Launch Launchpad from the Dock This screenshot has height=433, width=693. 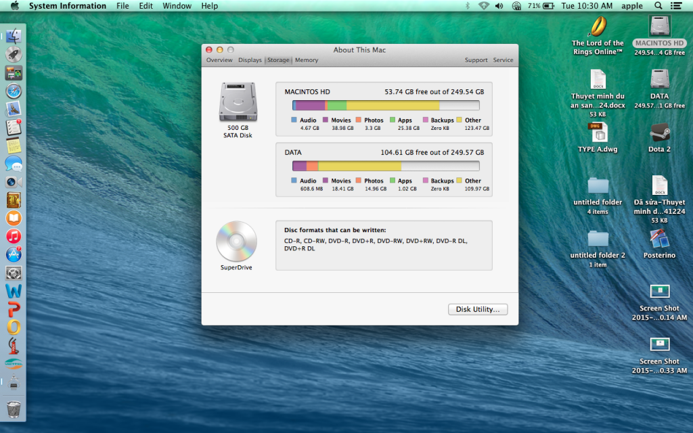[x=14, y=55]
